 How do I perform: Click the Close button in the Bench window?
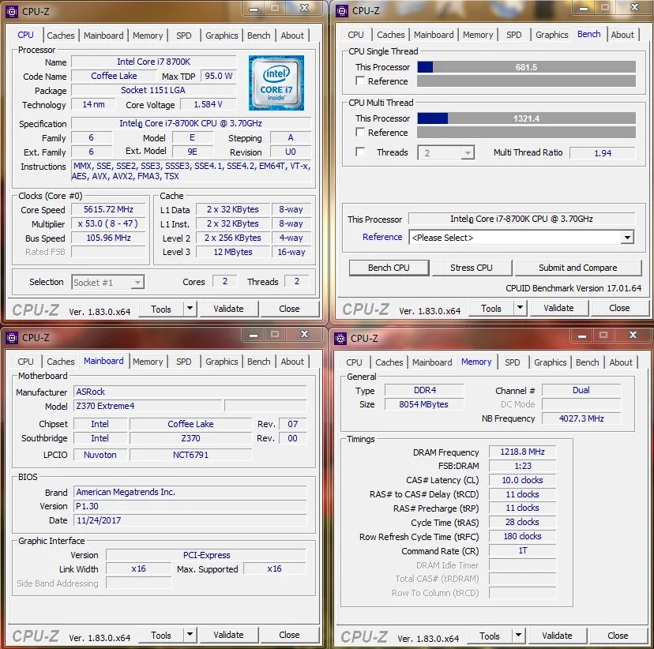[619, 308]
